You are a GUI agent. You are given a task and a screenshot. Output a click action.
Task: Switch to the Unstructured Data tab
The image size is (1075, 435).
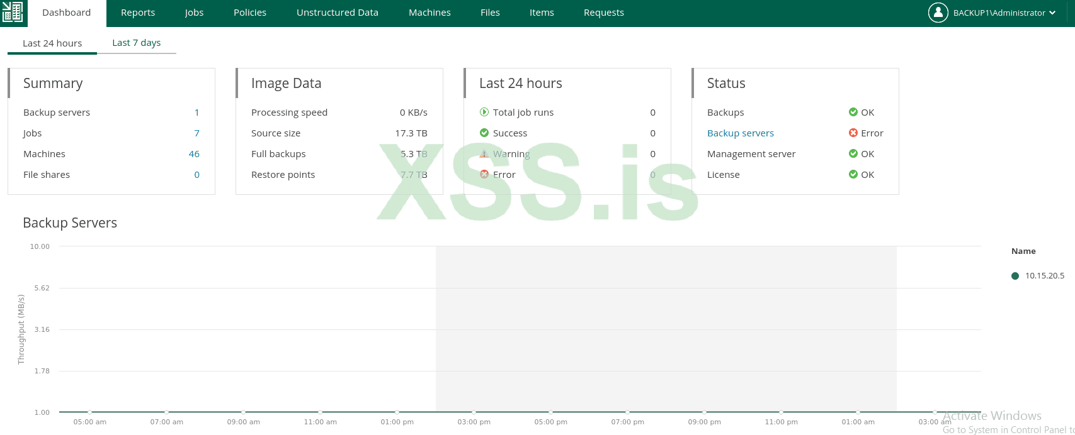tap(338, 13)
